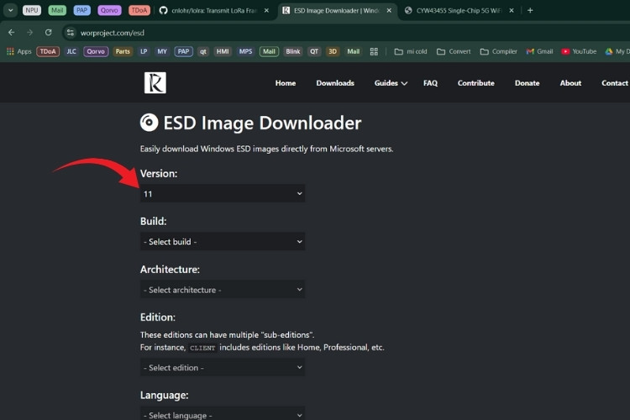Open the 3D bookmark

[x=333, y=51]
